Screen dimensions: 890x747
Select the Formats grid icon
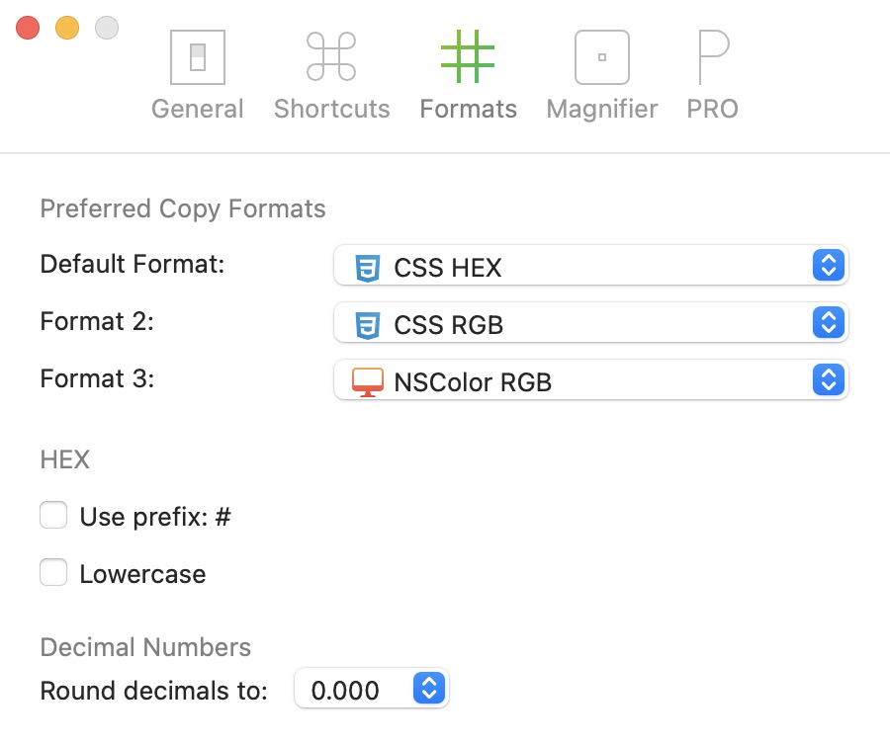click(x=468, y=56)
